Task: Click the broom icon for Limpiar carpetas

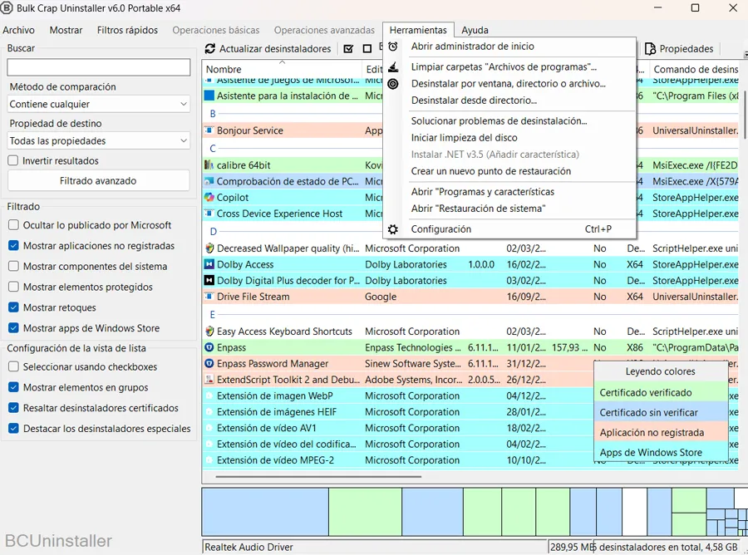Action: tap(391, 66)
